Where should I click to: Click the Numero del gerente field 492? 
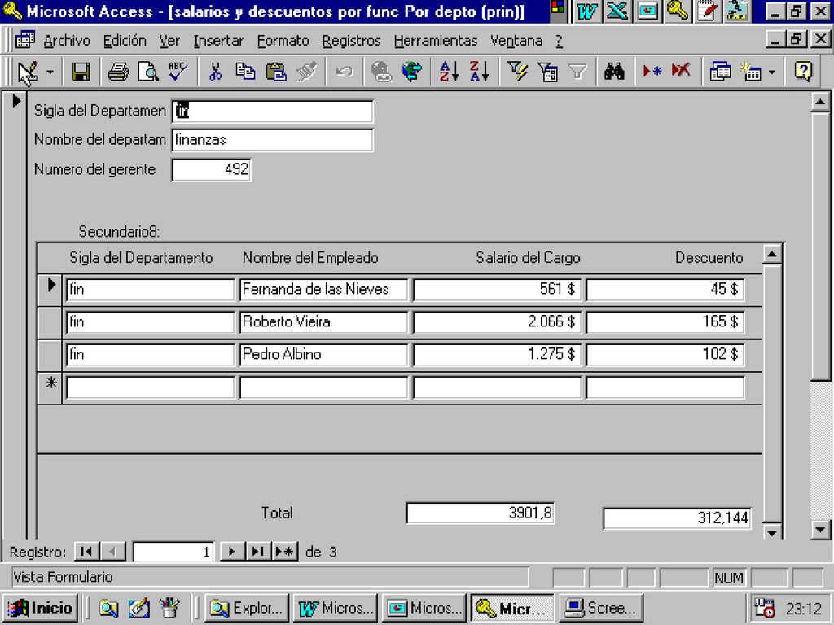click(x=211, y=170)
